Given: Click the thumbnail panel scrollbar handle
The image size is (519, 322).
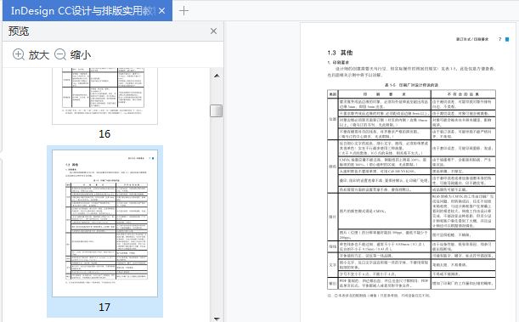Looking at the screenshot, I should coord(217,110).
